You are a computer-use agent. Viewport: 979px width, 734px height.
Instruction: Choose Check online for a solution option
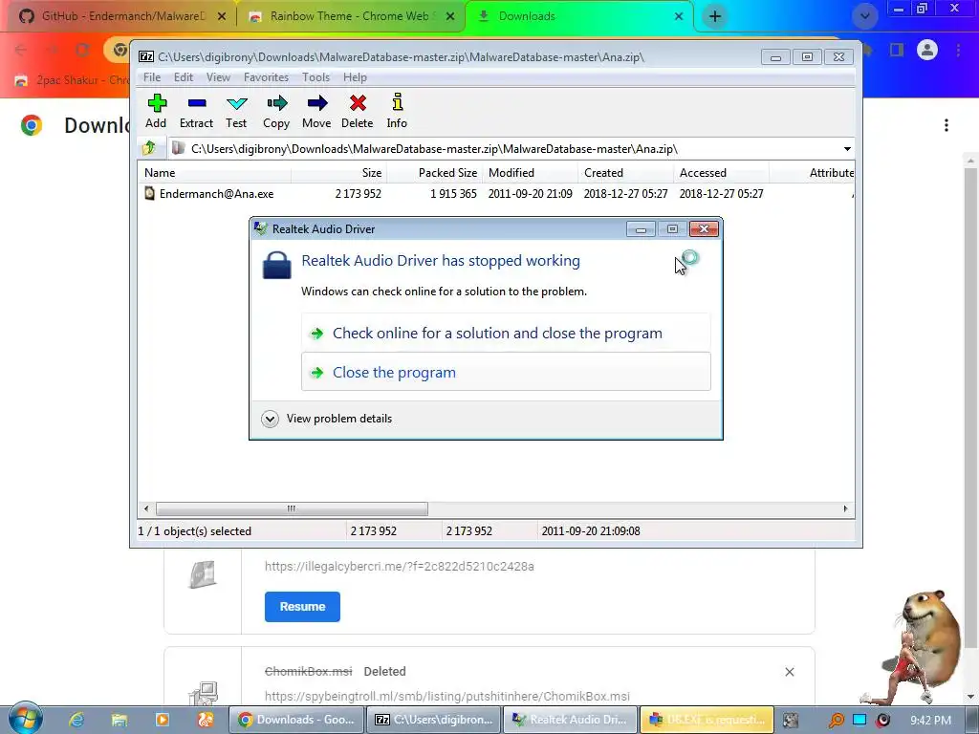[506, 334]
